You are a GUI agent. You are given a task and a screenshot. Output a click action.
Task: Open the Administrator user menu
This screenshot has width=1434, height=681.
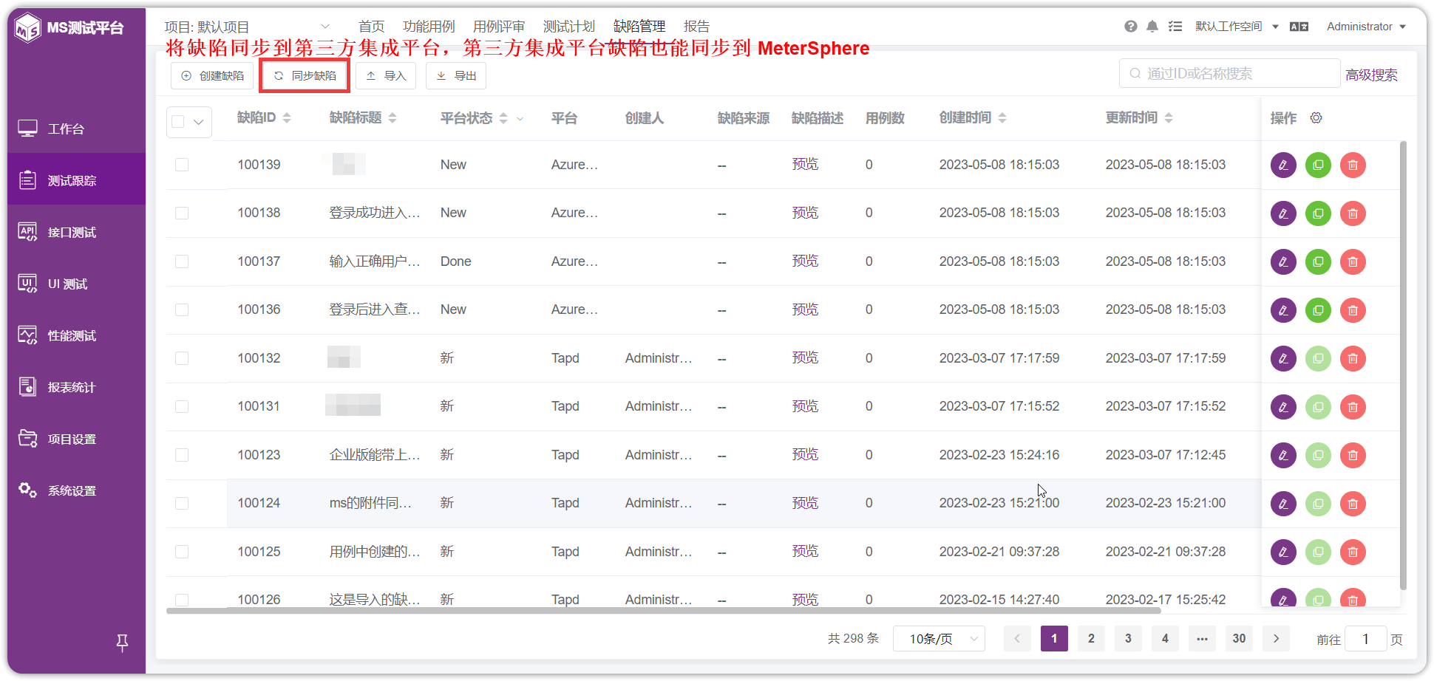[x=1366, y=27]
